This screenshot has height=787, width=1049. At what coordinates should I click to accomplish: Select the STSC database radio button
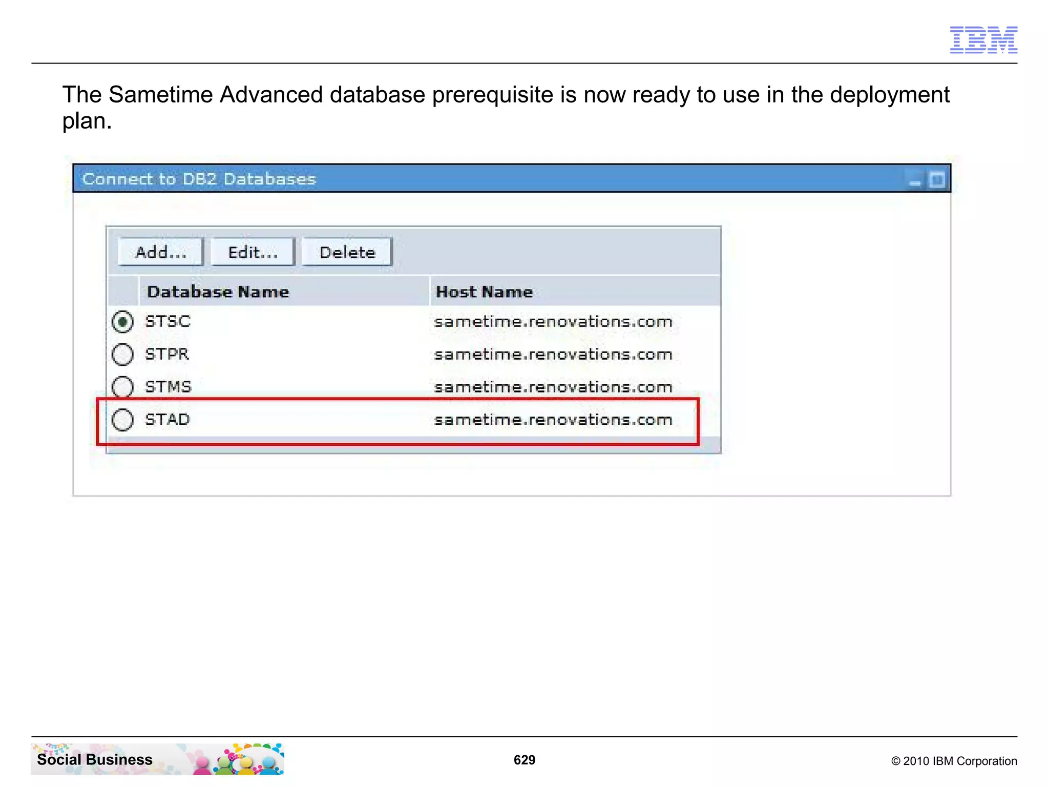[122, 322]
